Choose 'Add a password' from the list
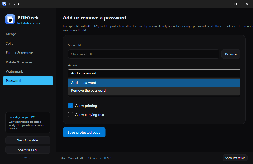Screen dimensions: 253x164 tap(154, 83)
